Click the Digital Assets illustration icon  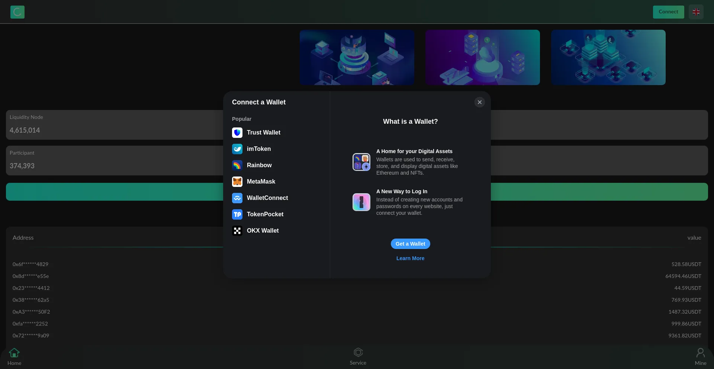361,162
